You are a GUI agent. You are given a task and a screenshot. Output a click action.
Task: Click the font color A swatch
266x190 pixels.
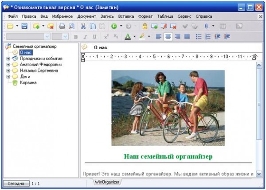pyautogui.click(x=128, y=36)
